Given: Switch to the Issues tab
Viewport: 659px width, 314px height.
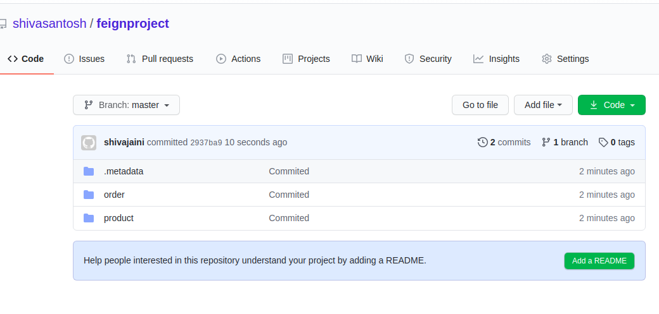Looking at the screenshot, I should point(84,59).
